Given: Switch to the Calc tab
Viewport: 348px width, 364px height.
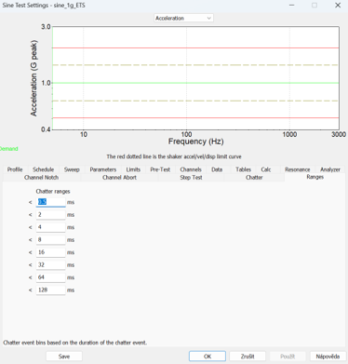Looking at the screenshot, I should 266,169.
